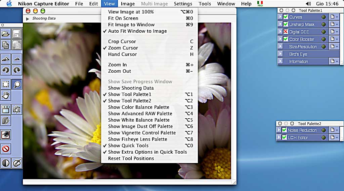Click the window layout icon below hand tool

(x=5, y=109)
